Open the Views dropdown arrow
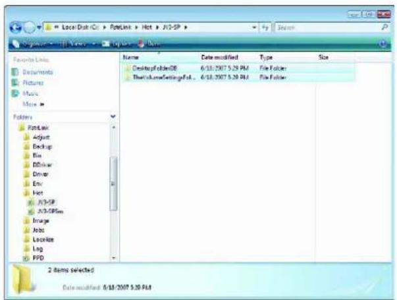The height and width of the screenshot is (300, 397). (93, 44)
